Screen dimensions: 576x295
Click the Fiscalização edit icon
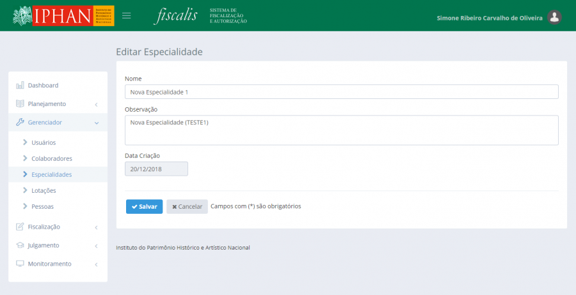20,227
